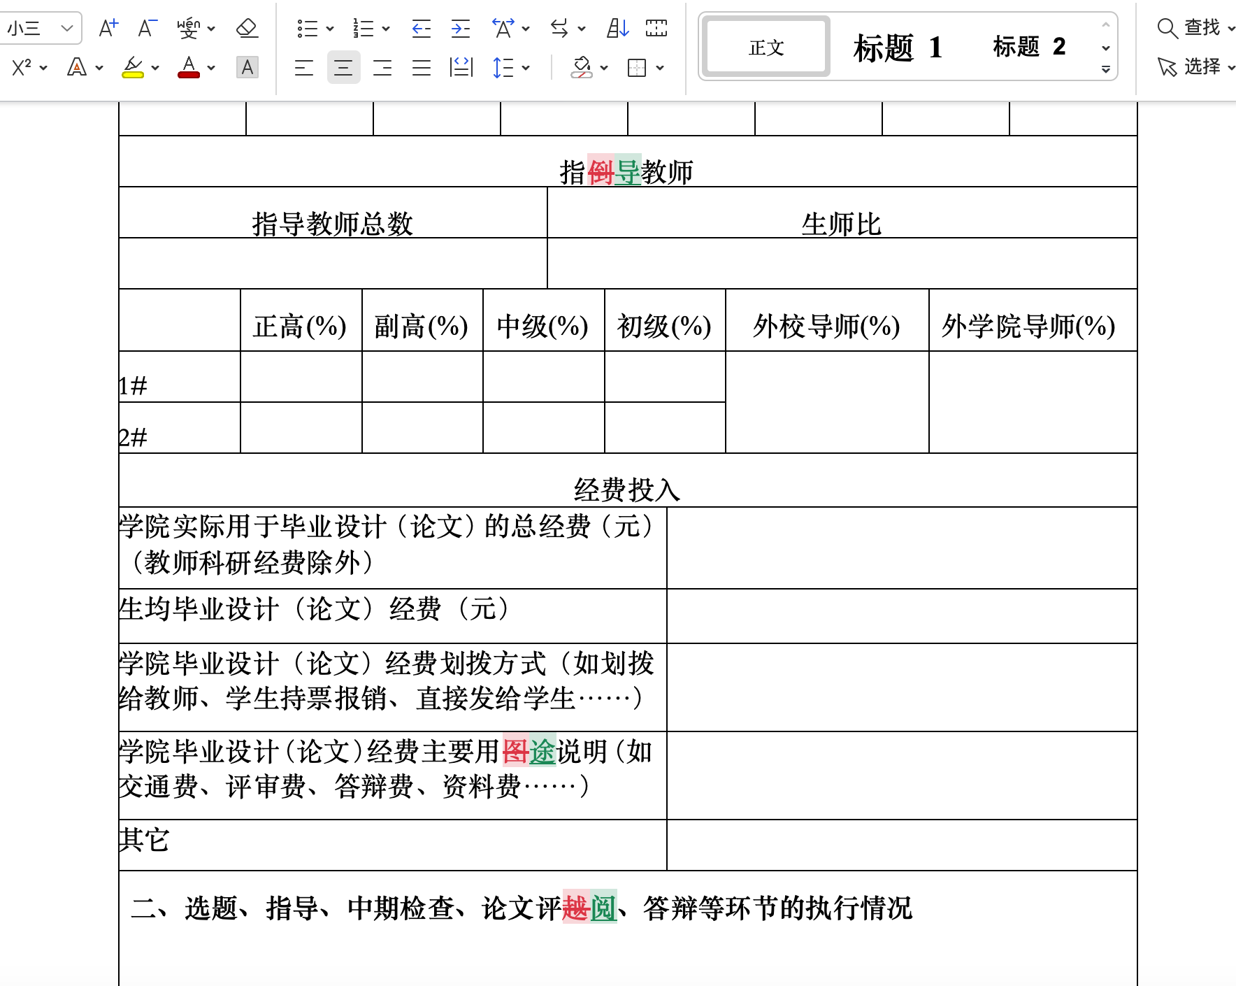This screenshot has height=986, width=1236.
Task: Open the highlight color dropdown arrow
Action: [x=155, y=68]
